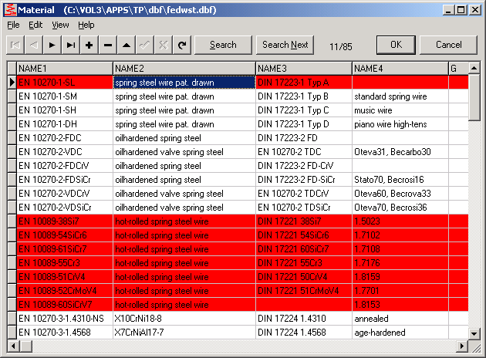Select the red EN 10089-55Cr3 row

65,263
